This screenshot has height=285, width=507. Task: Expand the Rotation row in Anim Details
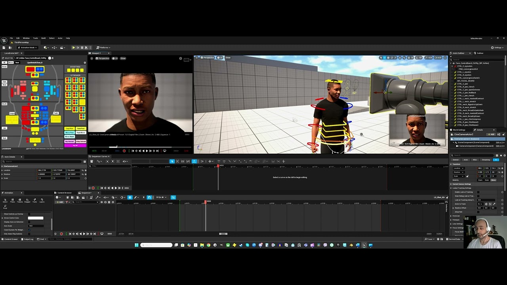(x=2, y=174)
